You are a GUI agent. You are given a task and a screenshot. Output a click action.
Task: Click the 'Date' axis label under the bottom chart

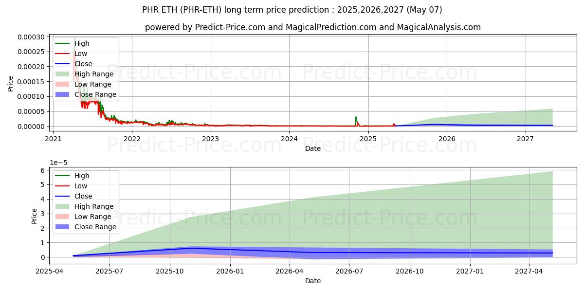[312, 281]
